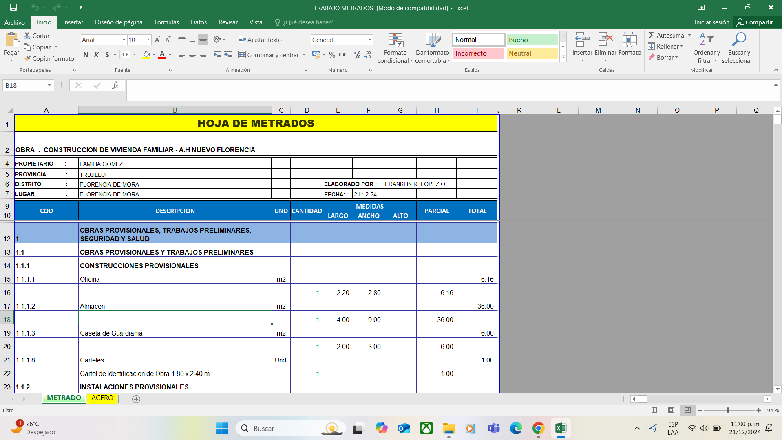
Task: Click ¿Qué desea hacer? search box
Action: (x=304, y=22)
